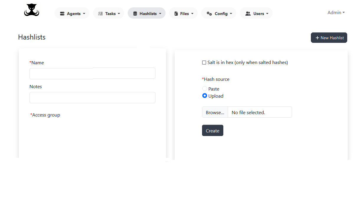Open the Admin account dropdown
The width and height of the screenshot is (364, 210).
tap(336, 12)
